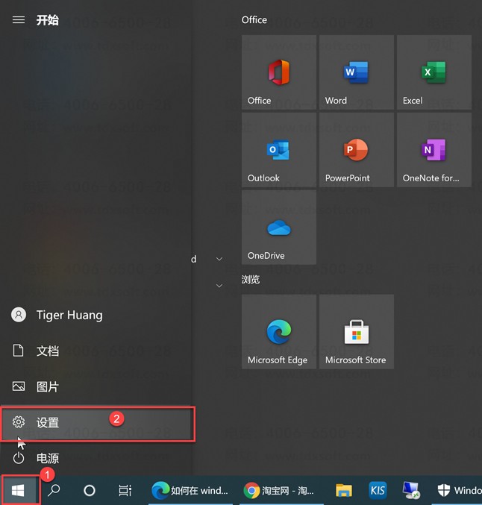Open the Office tile
The height and width of the screenshot is (505, 482).
coord(279,72)
